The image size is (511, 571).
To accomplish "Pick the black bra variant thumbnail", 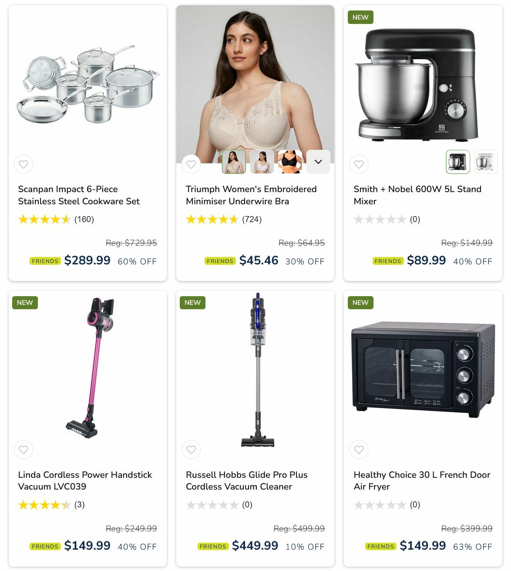I will (x=290, y=162).
